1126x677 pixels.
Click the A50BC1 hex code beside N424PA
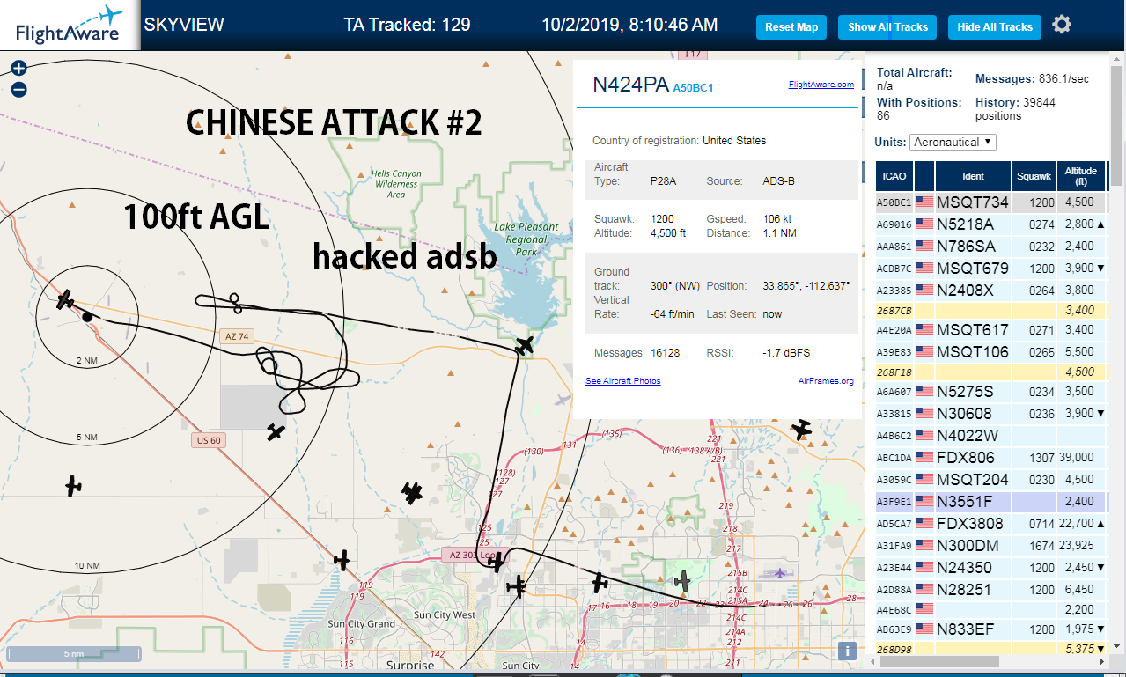[x=693, y=87]
